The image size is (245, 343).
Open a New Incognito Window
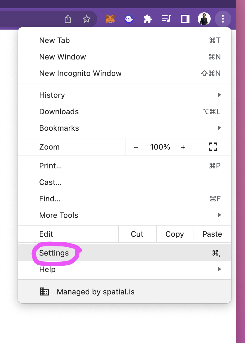[x=125, y=73]
